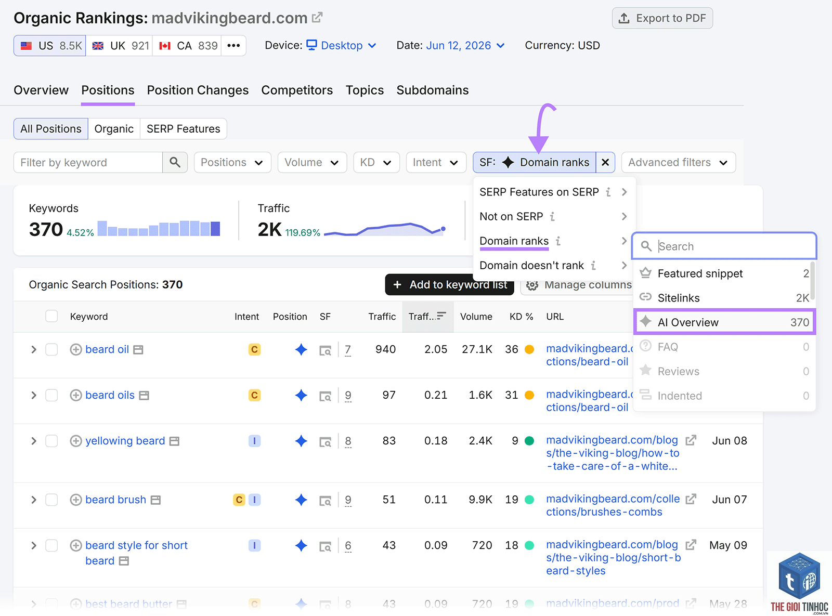This screenshot has height=616, width=832.
Task: Click info icon next to Domain ranks
Action: [558, 241]
